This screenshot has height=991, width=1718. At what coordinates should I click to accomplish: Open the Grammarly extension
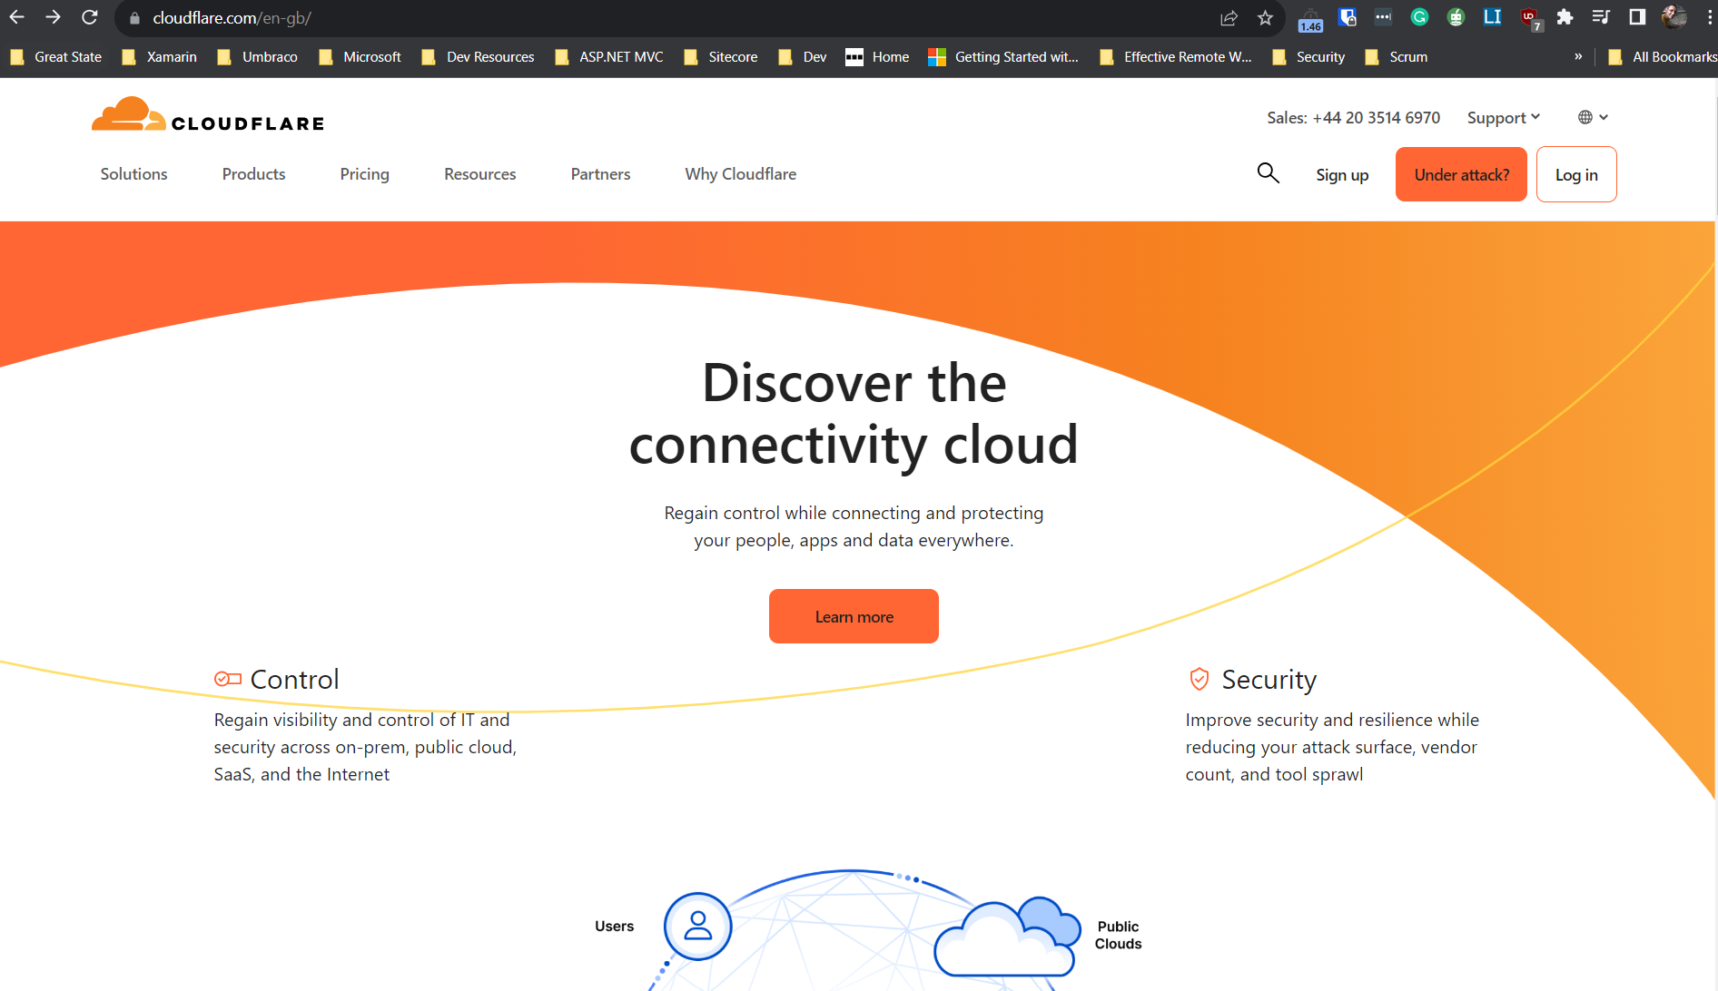[1419, 17]
